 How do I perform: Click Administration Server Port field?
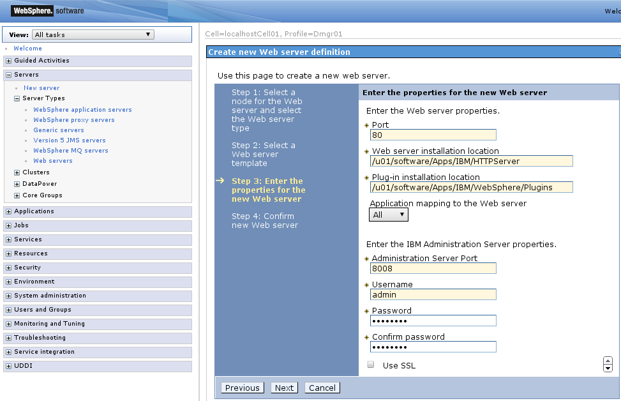coord(433,268)
